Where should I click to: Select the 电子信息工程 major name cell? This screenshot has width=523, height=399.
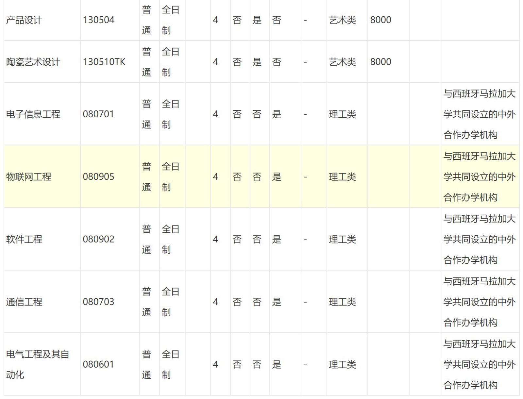[42, 114]
